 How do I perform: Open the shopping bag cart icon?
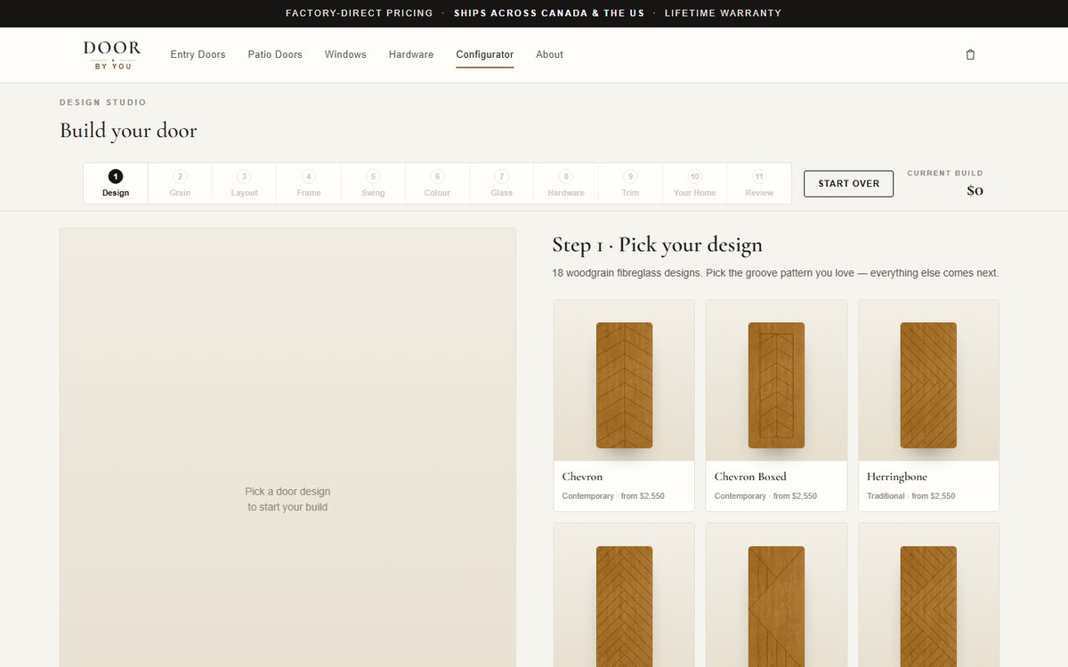point(970,54)
